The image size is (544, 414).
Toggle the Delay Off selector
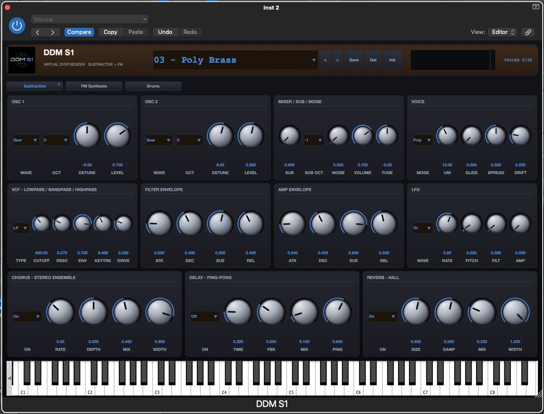[x=205, y=316]
